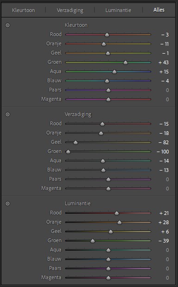Image resolution: width=178 pixels, height=287 pixels.
Task: Click the Verzadiging Groen value -100
Action: pyautogui.click(x=163, y=152)
